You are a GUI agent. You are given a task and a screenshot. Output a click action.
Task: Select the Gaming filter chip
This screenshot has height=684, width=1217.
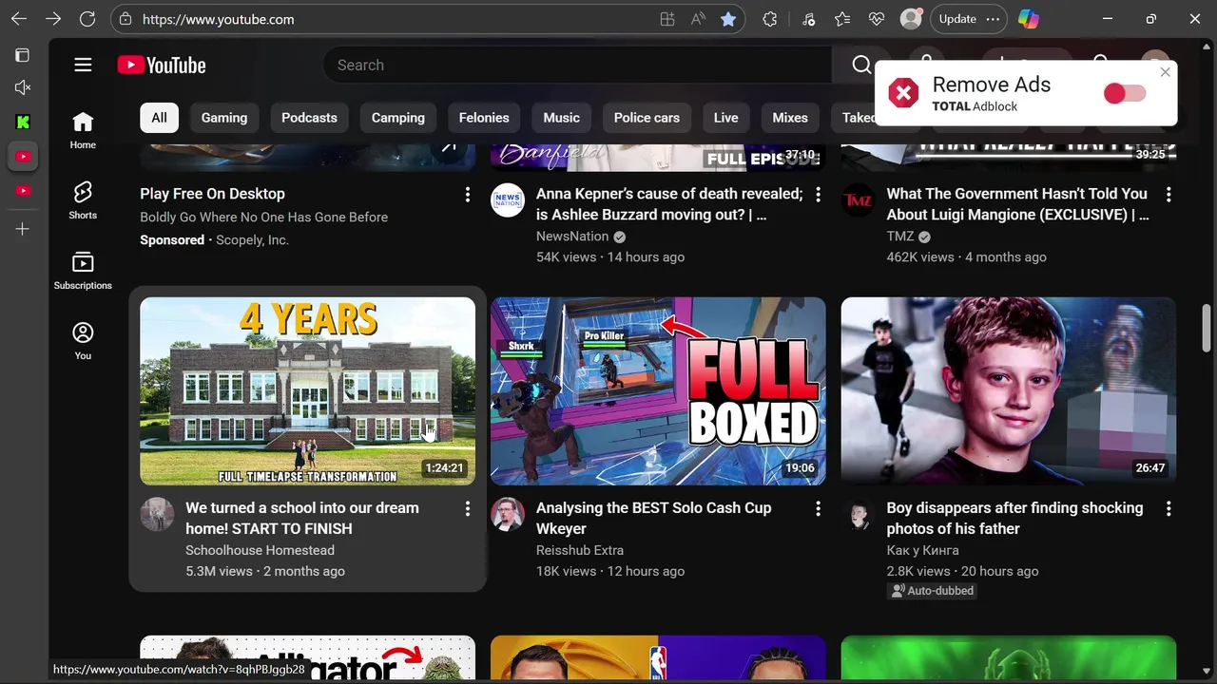coord(224,118)
